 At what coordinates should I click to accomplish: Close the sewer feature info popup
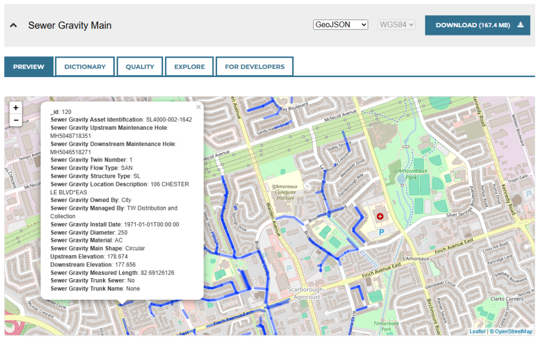[198, 107]
